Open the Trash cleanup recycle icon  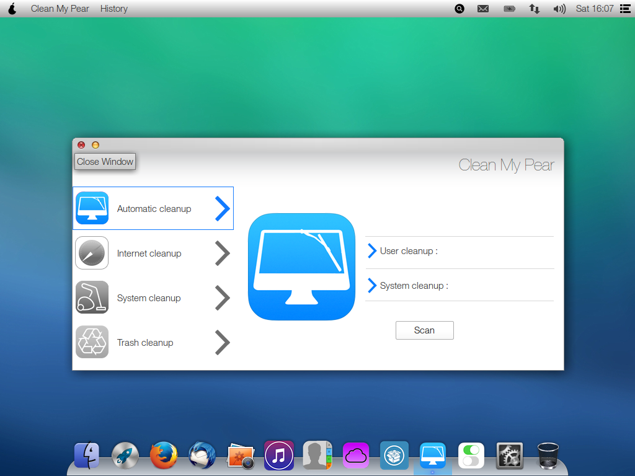92,342
